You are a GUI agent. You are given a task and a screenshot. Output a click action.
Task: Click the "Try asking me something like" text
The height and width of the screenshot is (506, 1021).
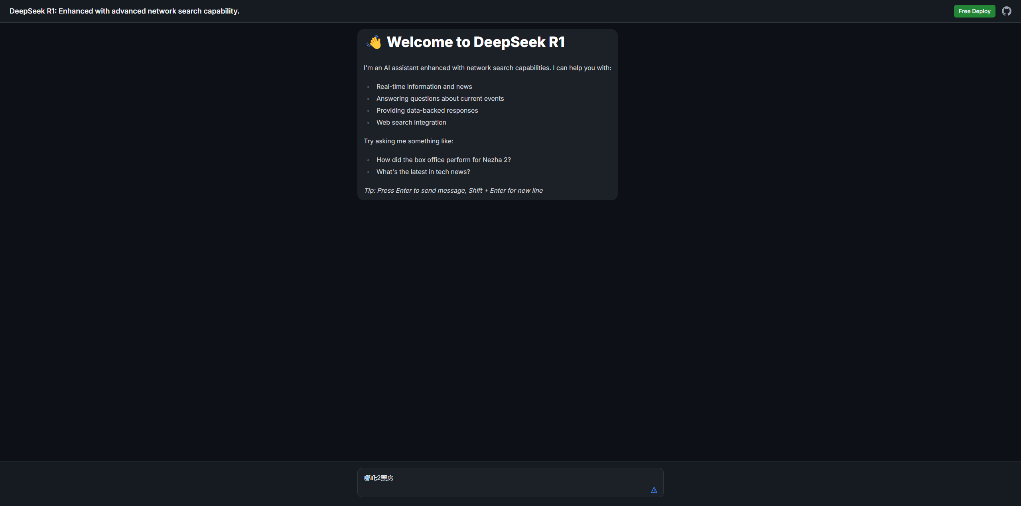click(x=408, y=141)
